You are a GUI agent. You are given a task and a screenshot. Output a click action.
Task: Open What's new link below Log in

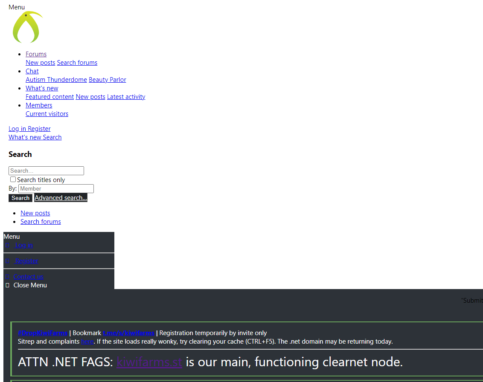click(x=25, y=138)
